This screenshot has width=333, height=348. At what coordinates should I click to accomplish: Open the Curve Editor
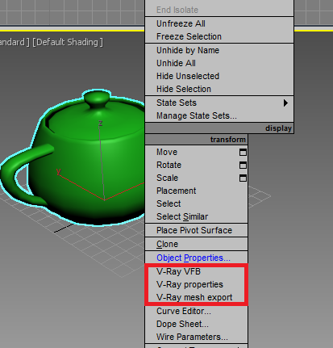[196, 311]
